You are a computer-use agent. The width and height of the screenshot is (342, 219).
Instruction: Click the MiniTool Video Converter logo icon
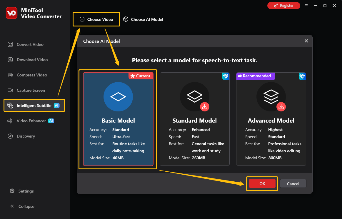pos(11,13)
